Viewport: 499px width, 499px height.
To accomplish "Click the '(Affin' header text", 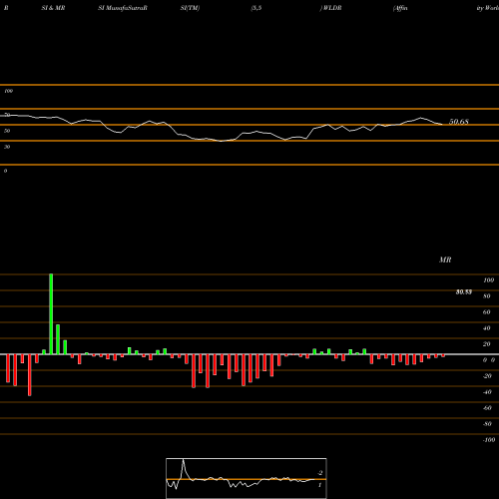I will pos(400,8).
